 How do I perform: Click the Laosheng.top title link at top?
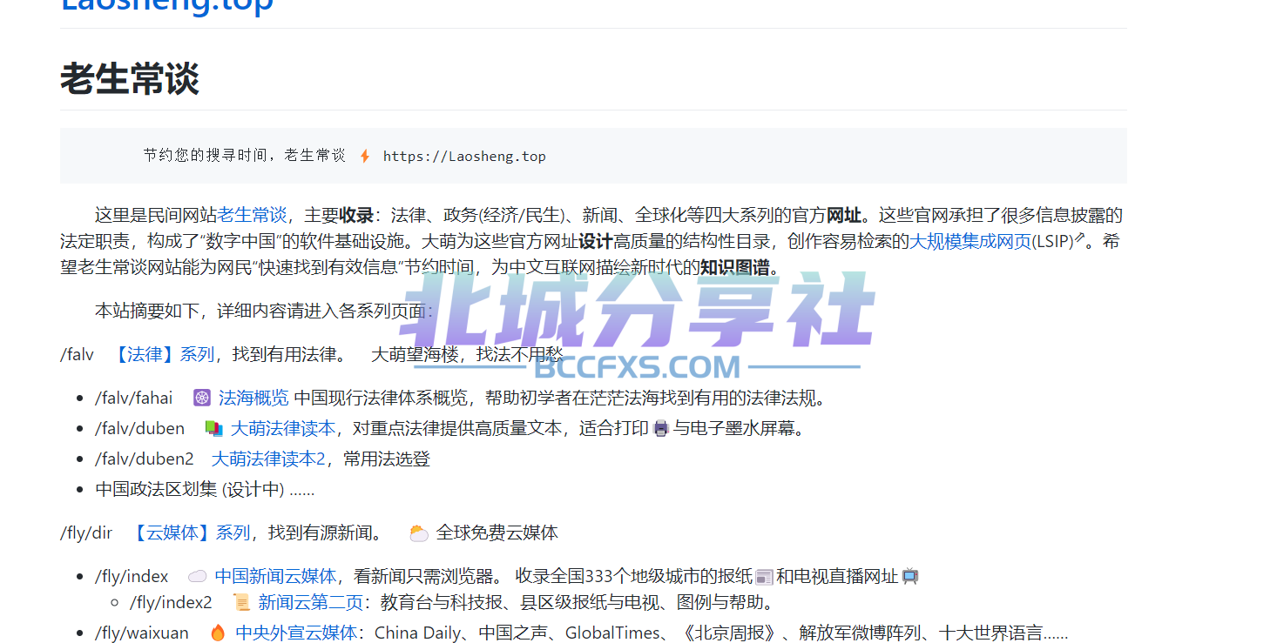pyautogui.click(x=166, y=7)
